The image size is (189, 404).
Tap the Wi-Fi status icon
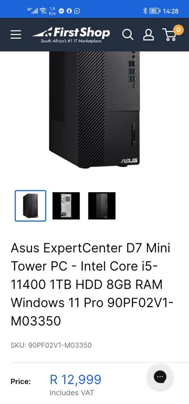(x=43, y=11)
